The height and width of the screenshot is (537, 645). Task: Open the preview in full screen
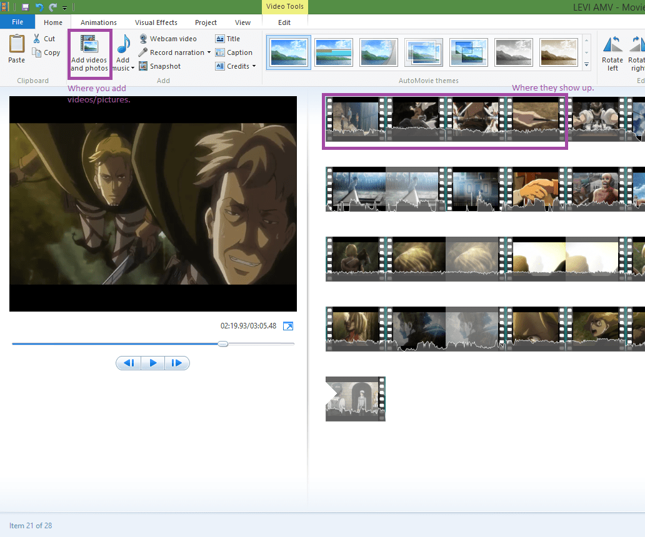tap(288, 325)
